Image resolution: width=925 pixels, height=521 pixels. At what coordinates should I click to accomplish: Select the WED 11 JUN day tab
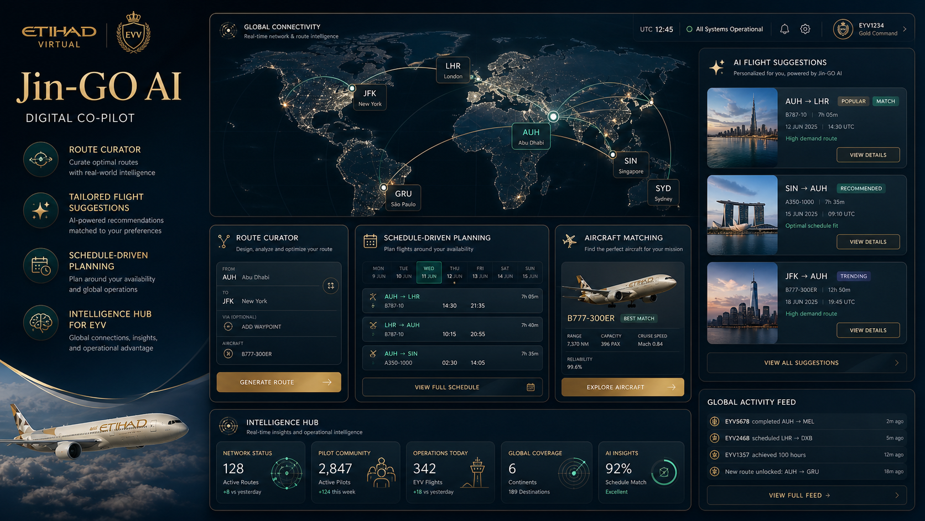tap(429, 272)
